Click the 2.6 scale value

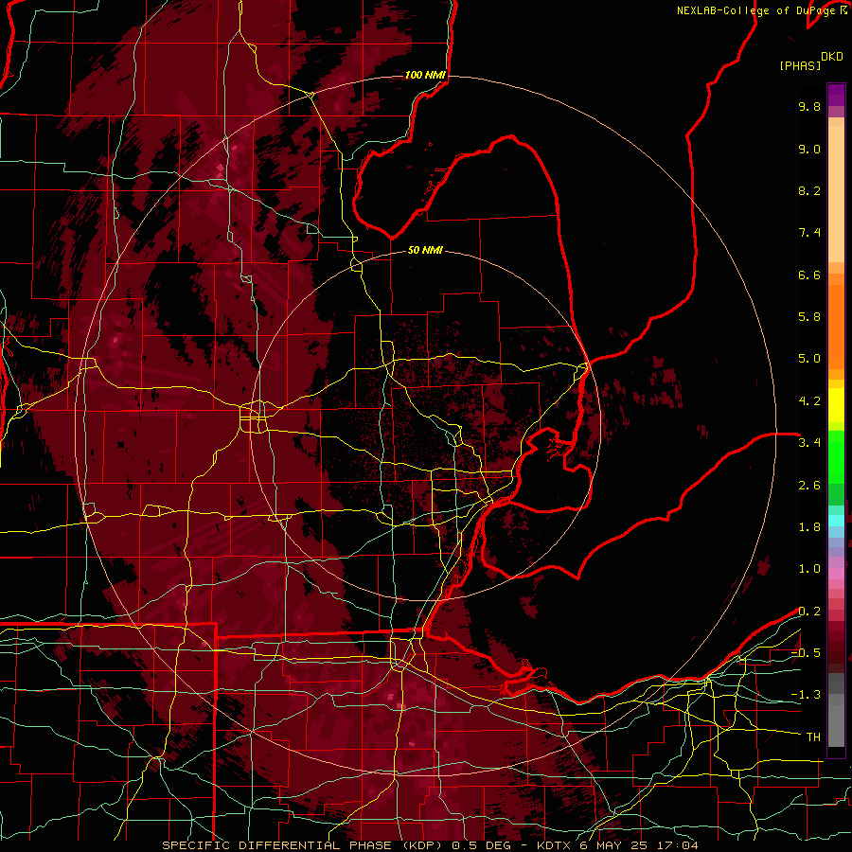809,486
